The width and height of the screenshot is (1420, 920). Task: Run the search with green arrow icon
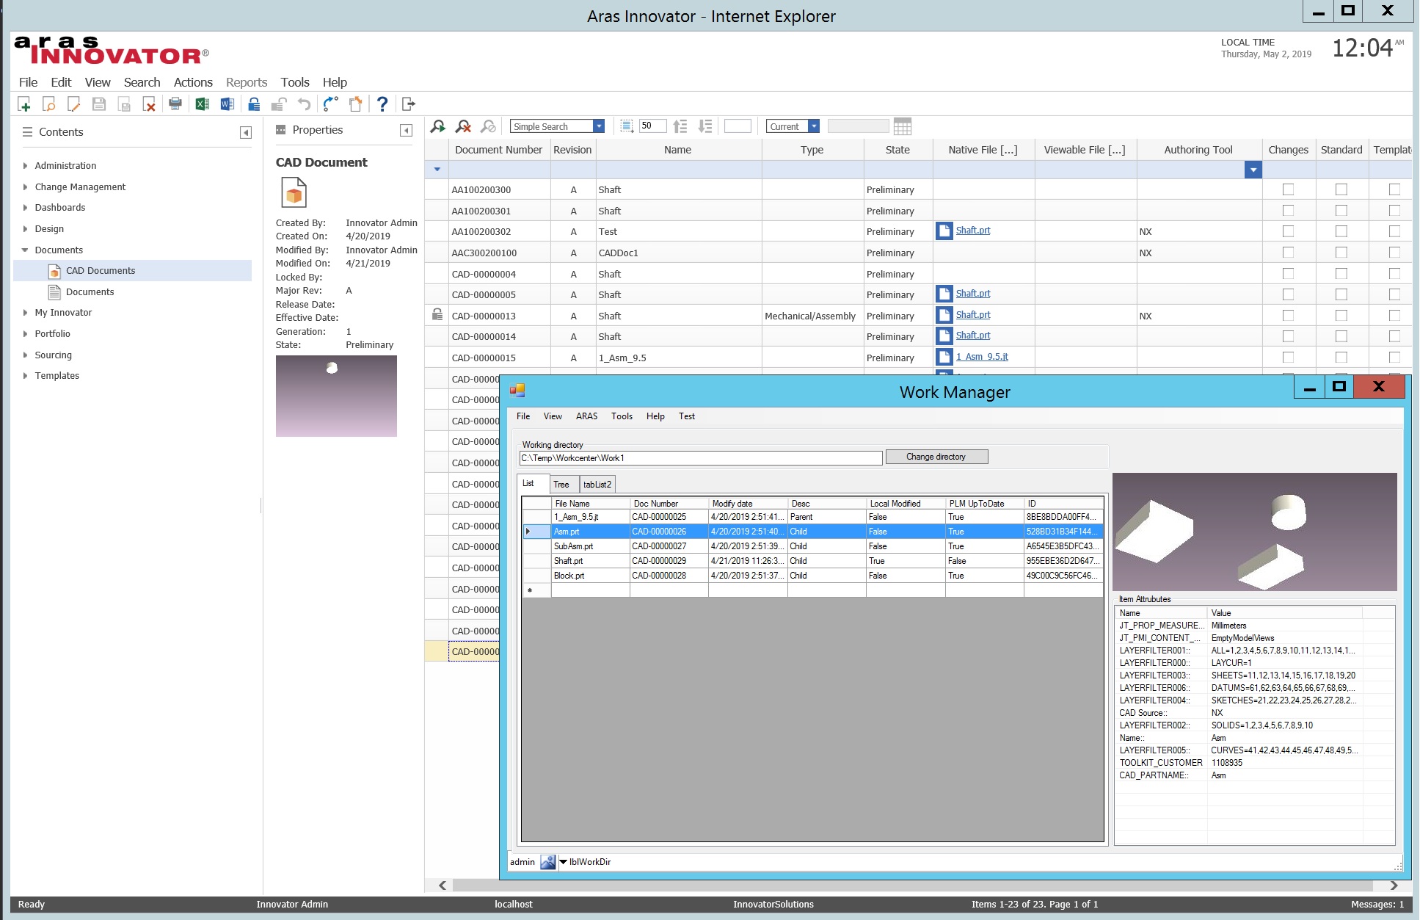(438, 126)
